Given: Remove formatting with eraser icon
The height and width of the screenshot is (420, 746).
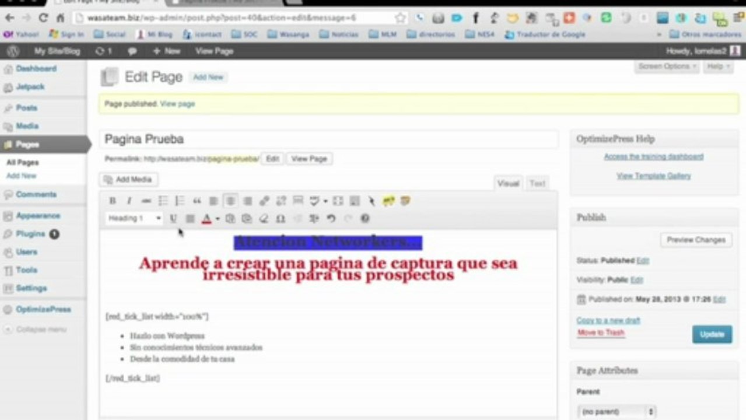Looking at the screenshot, I should [264, 219].
